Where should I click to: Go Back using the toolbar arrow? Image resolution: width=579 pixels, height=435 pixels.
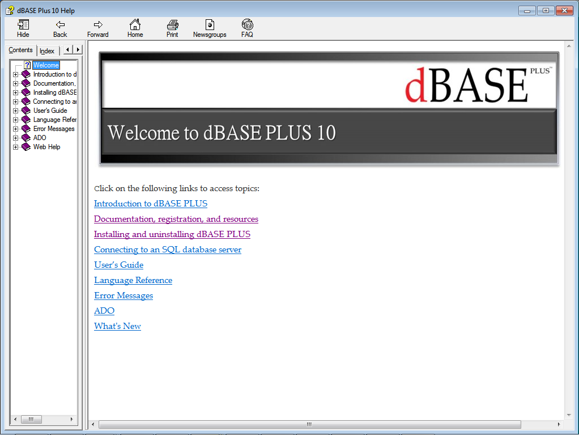[60, 25]
